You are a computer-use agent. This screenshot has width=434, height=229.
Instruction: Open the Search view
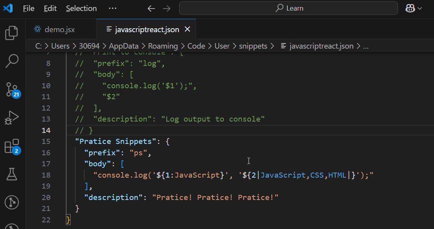click(x=11, y=61)
